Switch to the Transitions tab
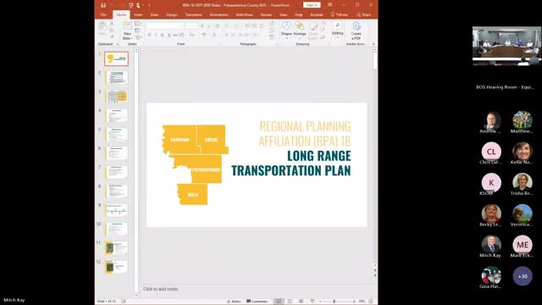The image size is (542, 305). click(x=194, y=15)
